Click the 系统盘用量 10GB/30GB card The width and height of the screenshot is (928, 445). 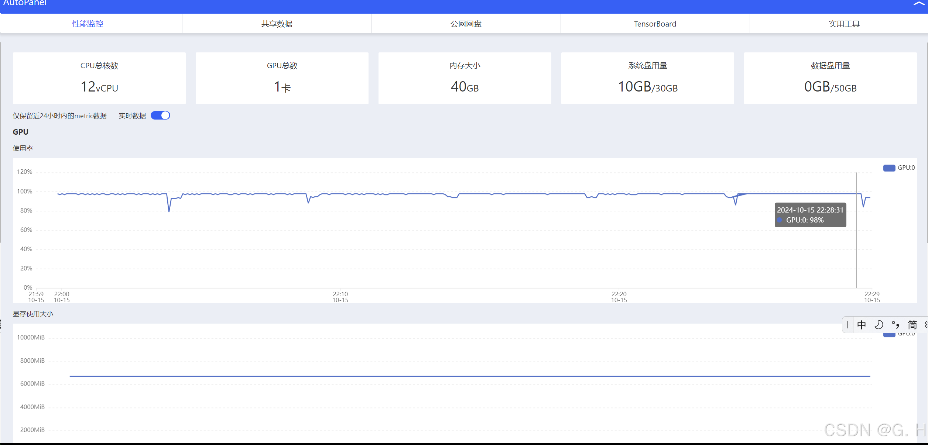click(x=647, y=78)
